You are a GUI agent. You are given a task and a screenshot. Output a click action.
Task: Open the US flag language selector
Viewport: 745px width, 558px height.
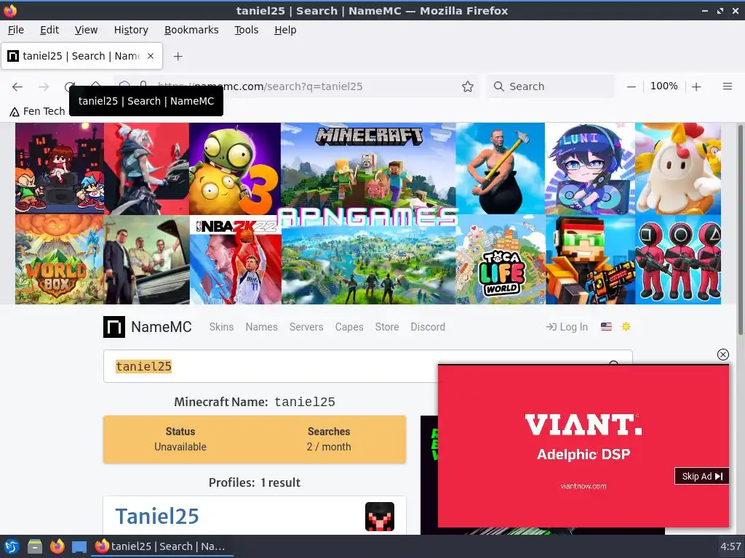pyautogui.click(x=606, y=326)
